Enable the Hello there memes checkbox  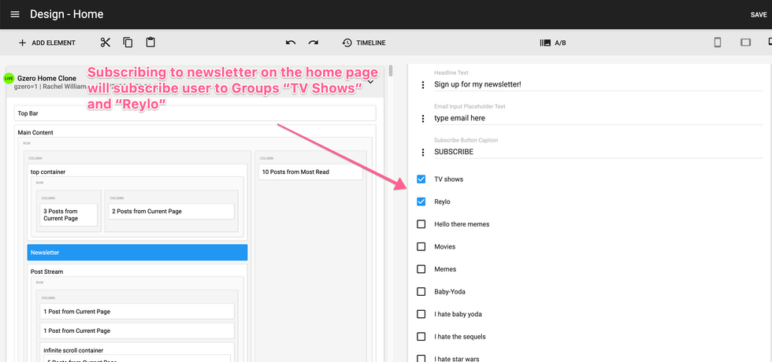tap(421, 224)
